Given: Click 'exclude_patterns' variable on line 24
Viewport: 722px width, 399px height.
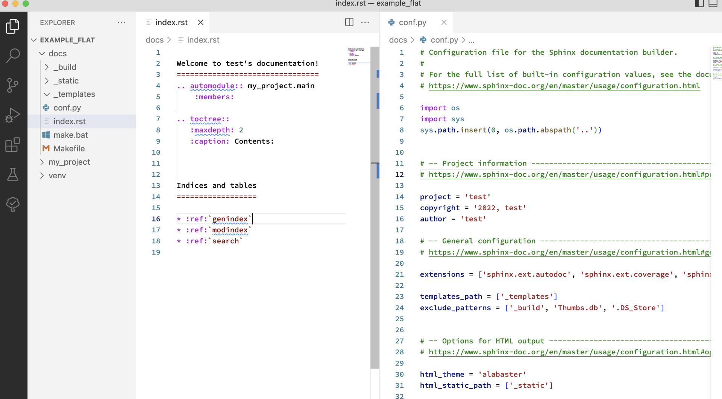Looking at the screenshot, I should coord(455,308).
